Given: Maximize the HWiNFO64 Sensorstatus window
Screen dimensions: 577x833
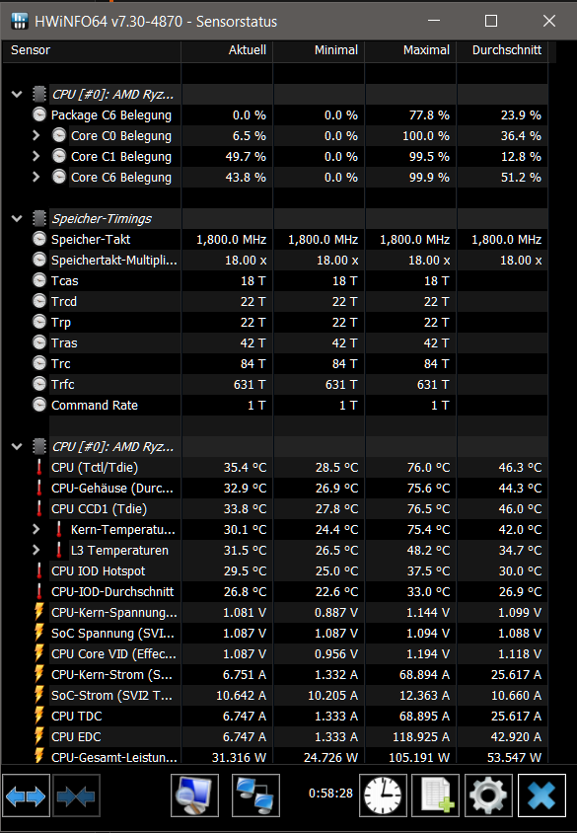Looking at the screenshot, I should click(x=491, y=21).
